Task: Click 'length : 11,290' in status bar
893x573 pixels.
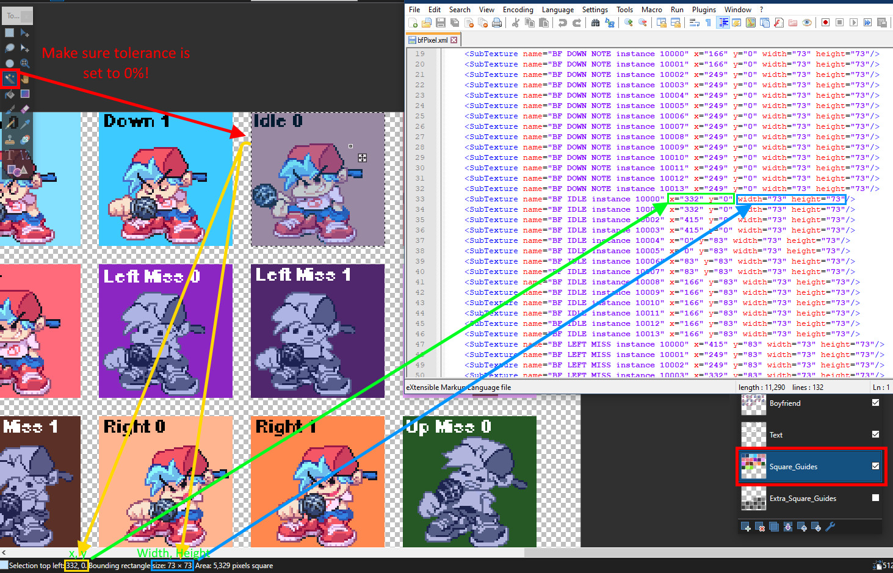Action: click(x=762, y=387)
